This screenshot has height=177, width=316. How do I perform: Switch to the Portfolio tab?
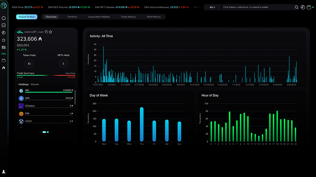(x=72, y=17)
